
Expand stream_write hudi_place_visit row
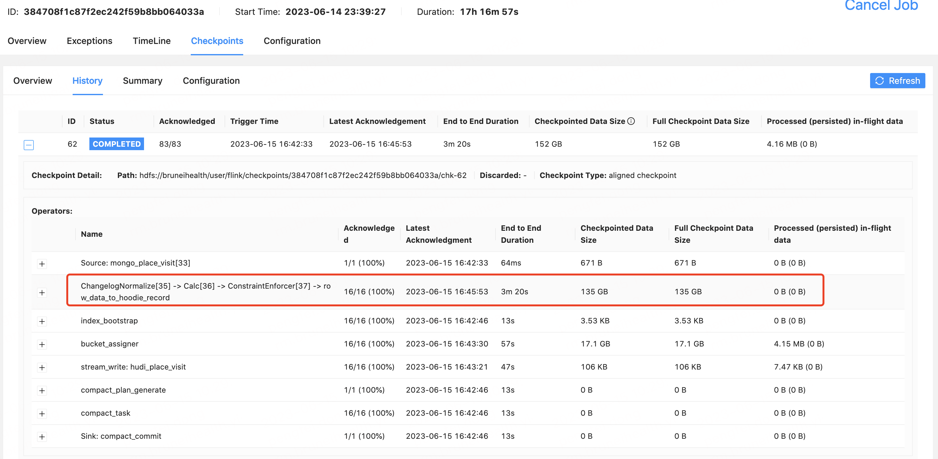[42, 367]
